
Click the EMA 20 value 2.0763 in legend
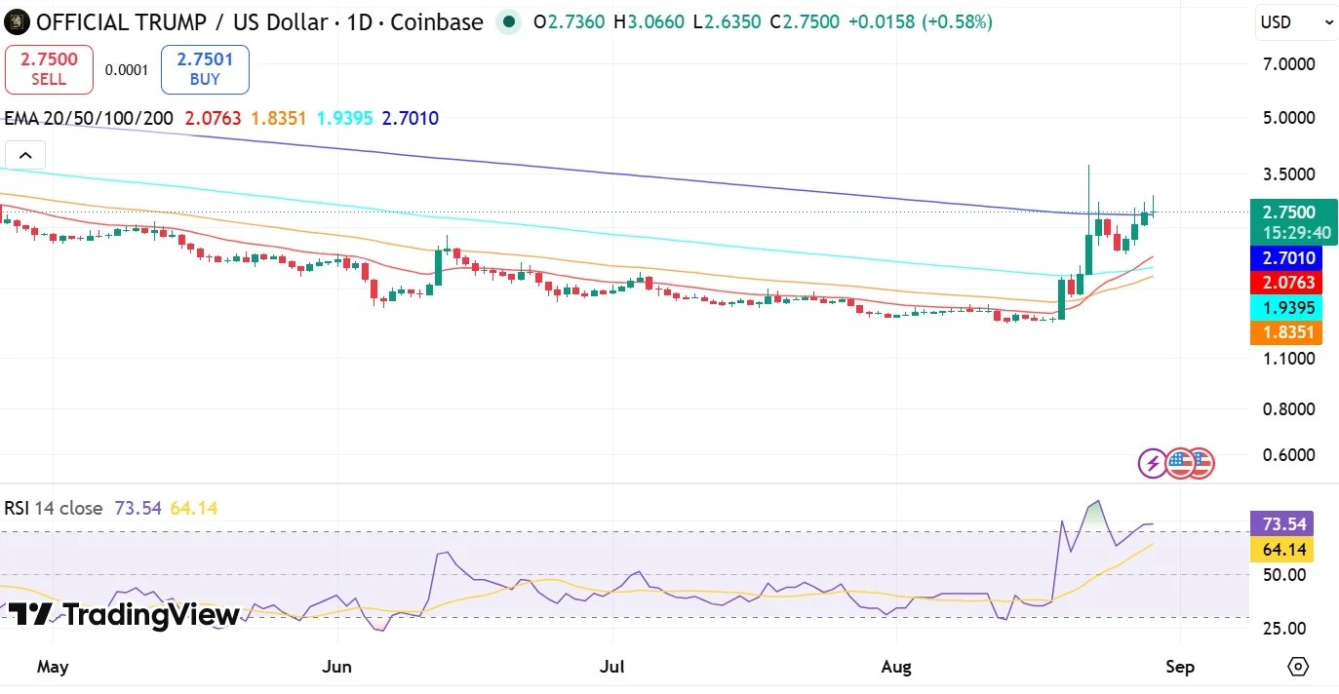212,119
